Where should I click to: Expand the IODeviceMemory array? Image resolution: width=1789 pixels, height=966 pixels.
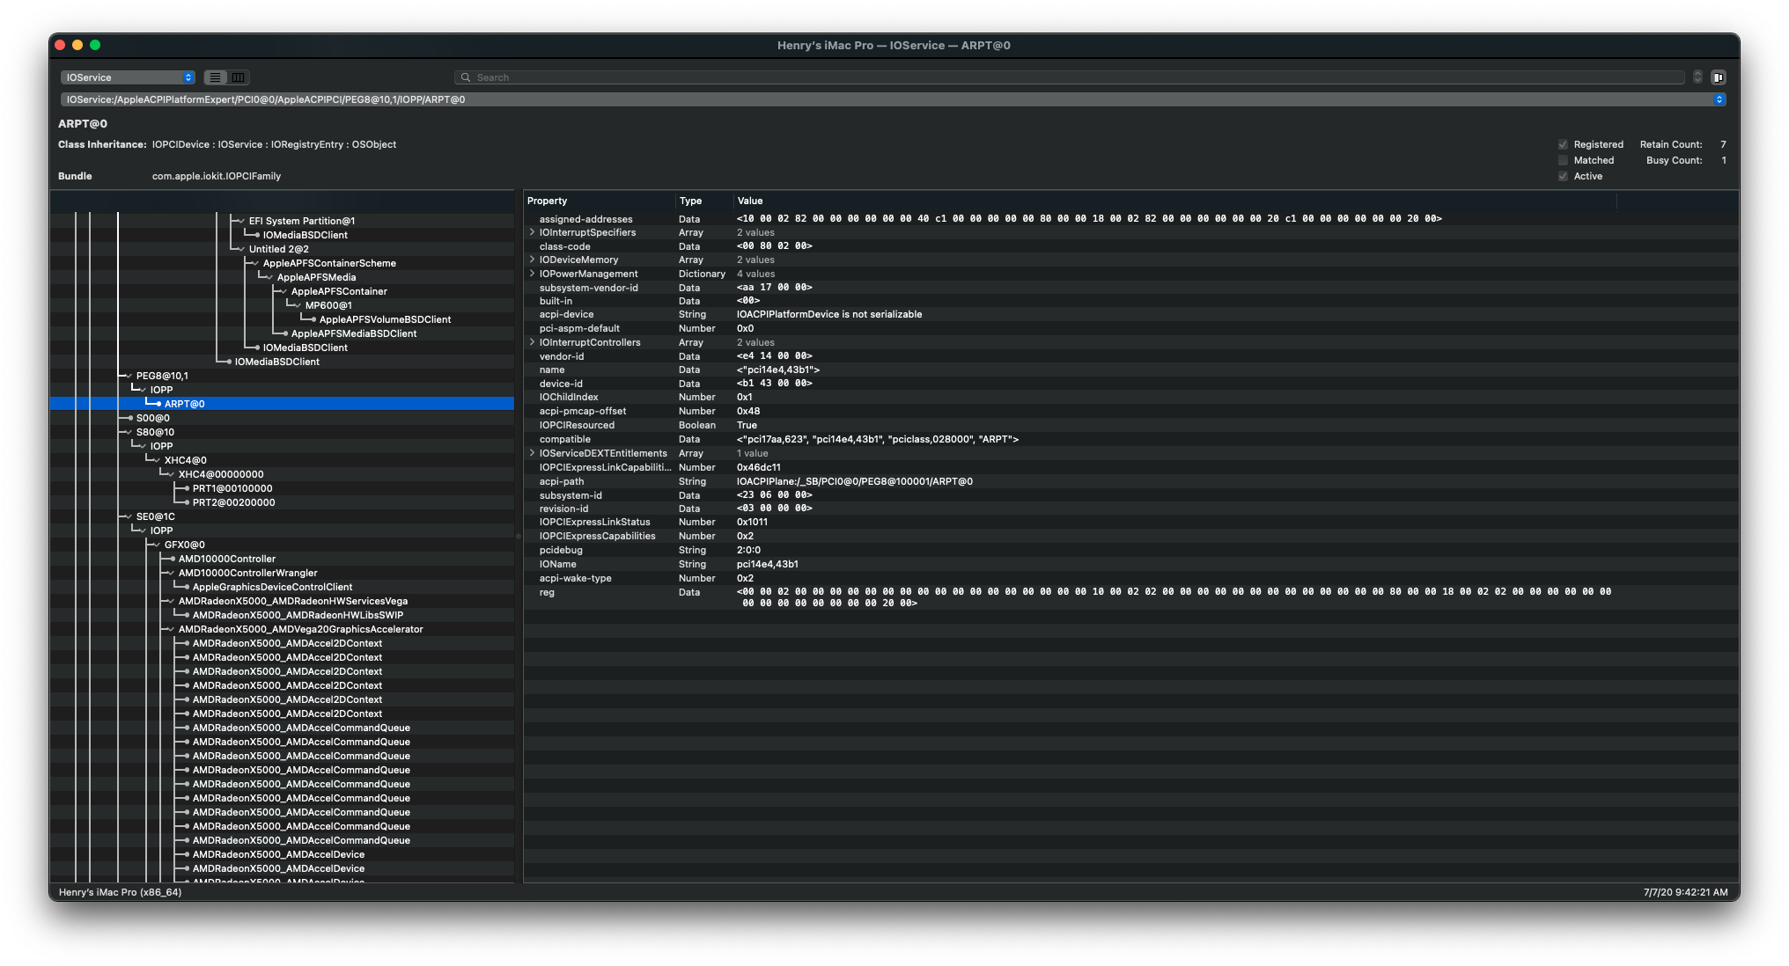coord(532,260)
